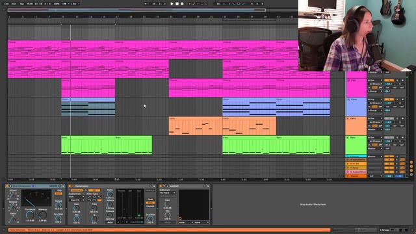Toggle the Returns section show button

[x=411, y=166]
